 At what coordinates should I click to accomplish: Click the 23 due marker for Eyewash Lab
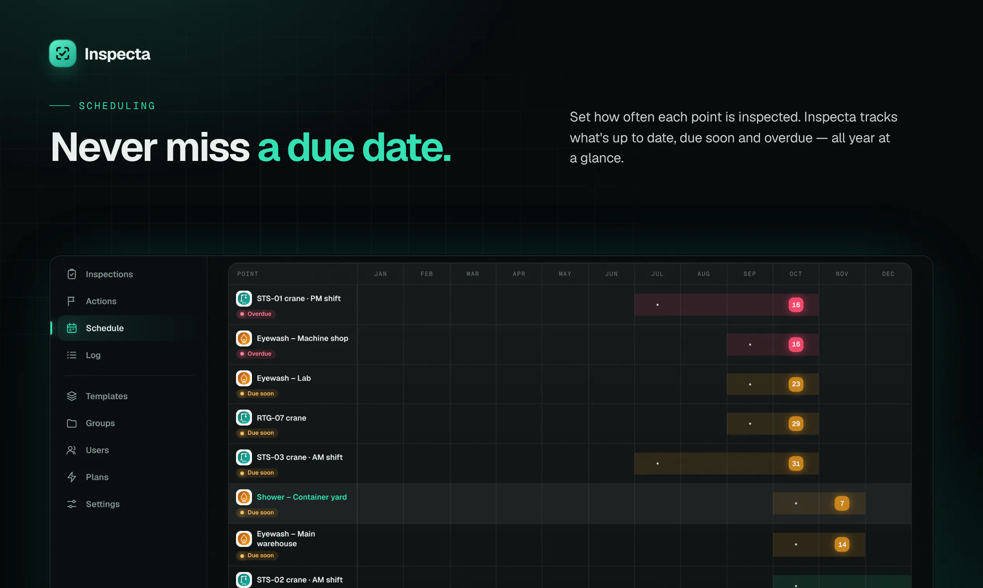point(796,384)
